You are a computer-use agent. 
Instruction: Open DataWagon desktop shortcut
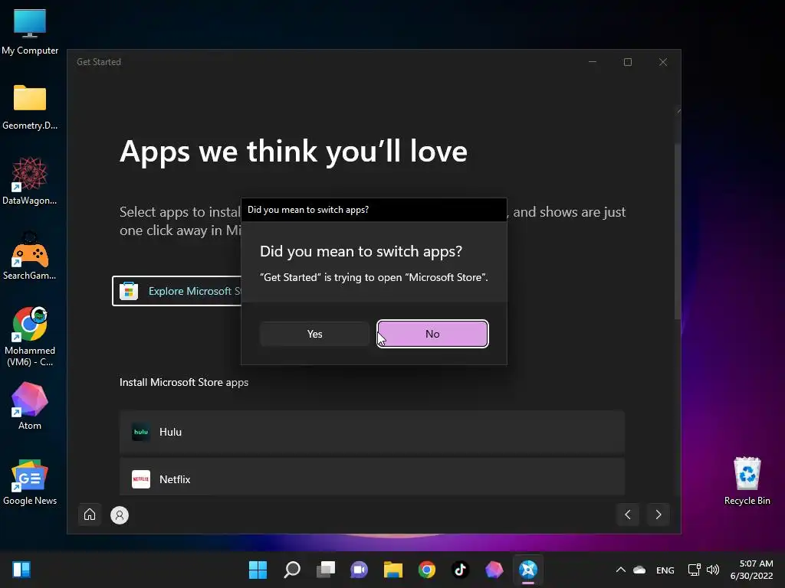point(30,181)
